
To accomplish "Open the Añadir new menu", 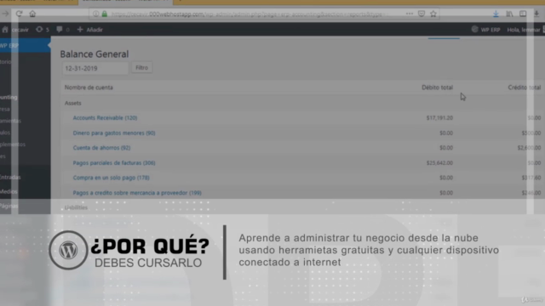I will coord(90,30).
